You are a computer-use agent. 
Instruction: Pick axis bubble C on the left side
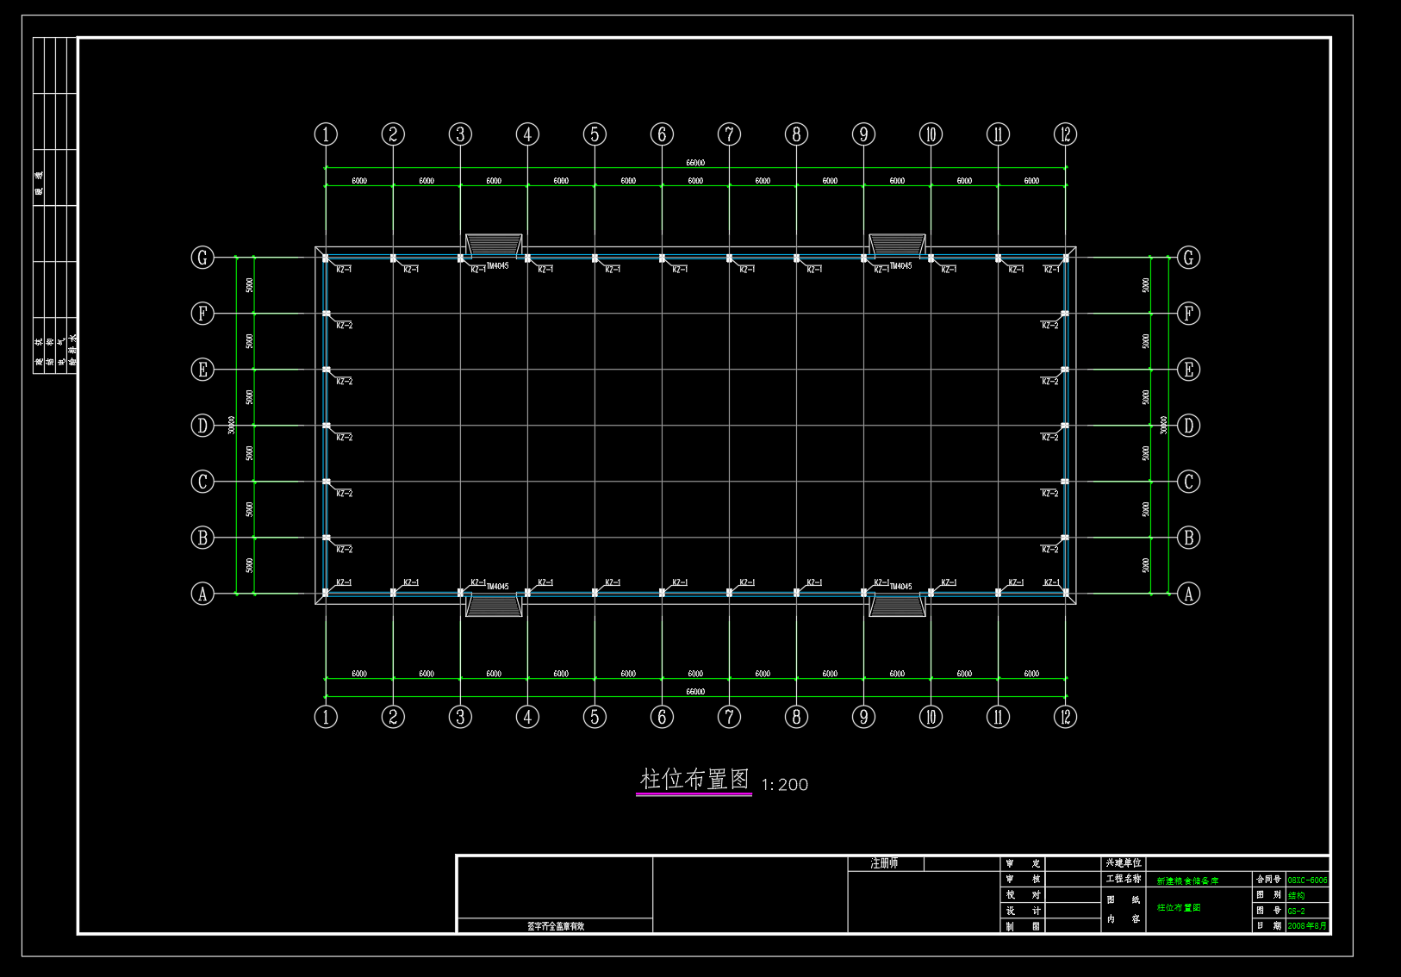[202, 482]
